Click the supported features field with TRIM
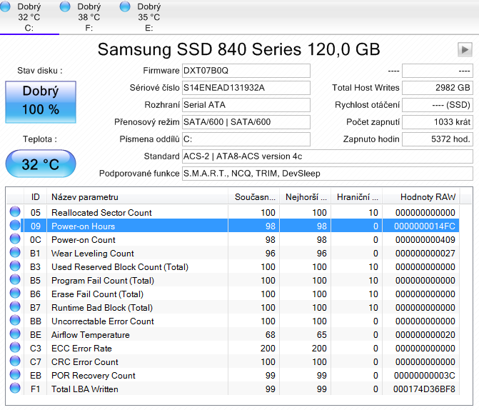Screen dimensions: 479x410 tap(328, 174)
